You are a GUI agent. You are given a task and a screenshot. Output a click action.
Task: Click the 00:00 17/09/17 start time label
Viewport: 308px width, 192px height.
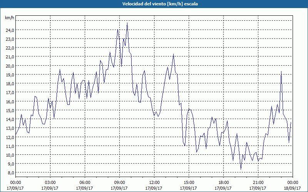[x=15, y=185]
